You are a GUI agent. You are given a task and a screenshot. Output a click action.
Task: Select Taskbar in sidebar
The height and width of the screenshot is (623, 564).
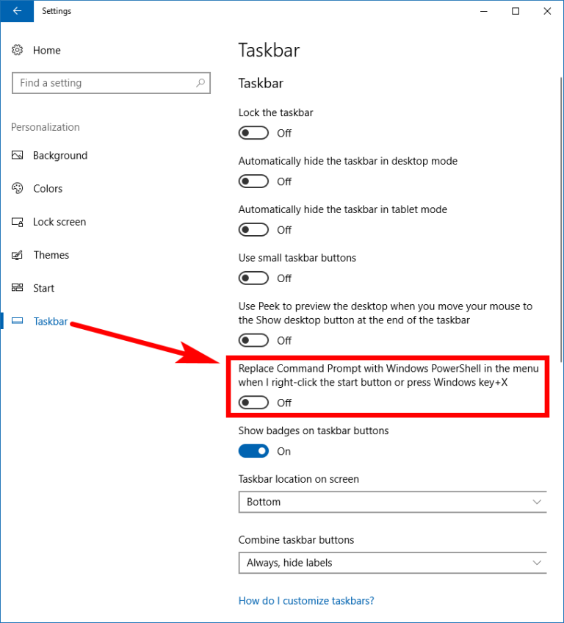[51, 321]
